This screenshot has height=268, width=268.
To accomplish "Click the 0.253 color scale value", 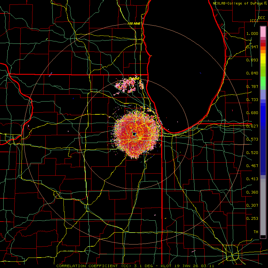I will coord(252,219).
